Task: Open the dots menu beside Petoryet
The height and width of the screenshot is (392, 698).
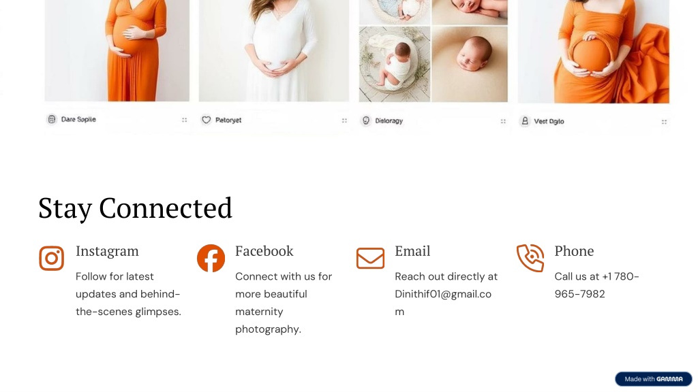Action: [x=344, y=120]
